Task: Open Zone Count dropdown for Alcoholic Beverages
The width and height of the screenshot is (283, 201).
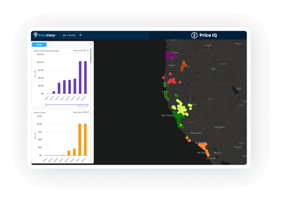Action: pyautogui.click(x=86, y=50)
